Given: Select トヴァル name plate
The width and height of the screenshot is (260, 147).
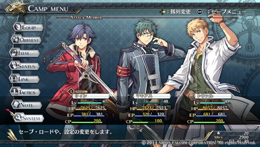Looking at the screenshot, I should [213, 96].
